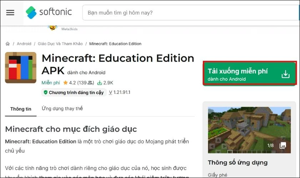Click the download arrow icon in green button

285,74
